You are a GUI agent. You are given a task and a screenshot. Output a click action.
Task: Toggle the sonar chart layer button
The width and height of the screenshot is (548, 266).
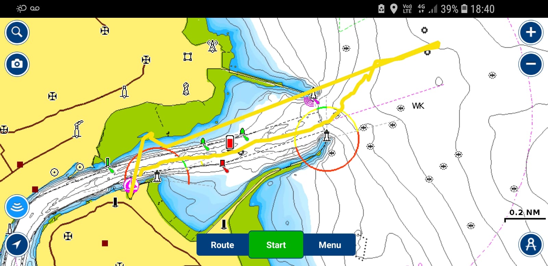pyautogui.click(x=17, y=207)
